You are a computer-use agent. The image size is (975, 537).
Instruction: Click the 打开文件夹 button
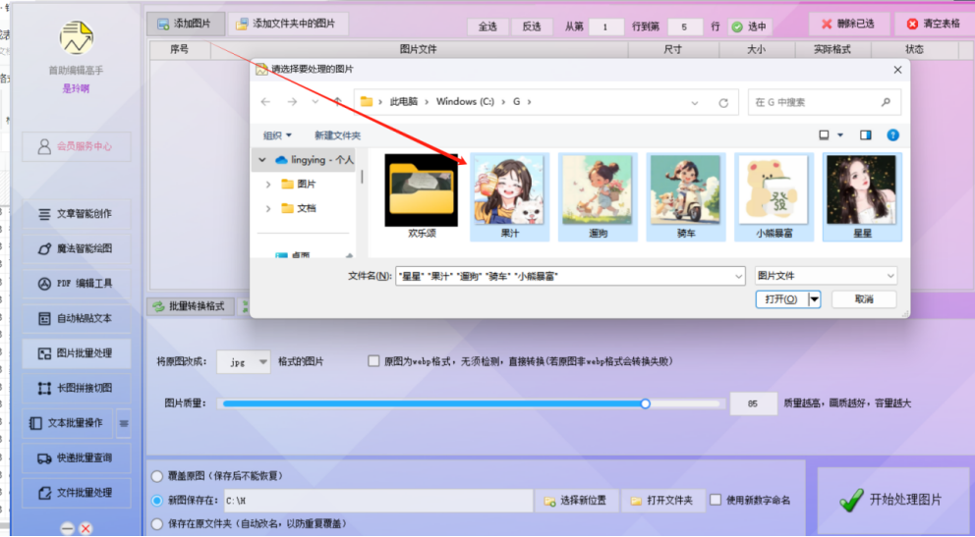[x=662, y=501]
